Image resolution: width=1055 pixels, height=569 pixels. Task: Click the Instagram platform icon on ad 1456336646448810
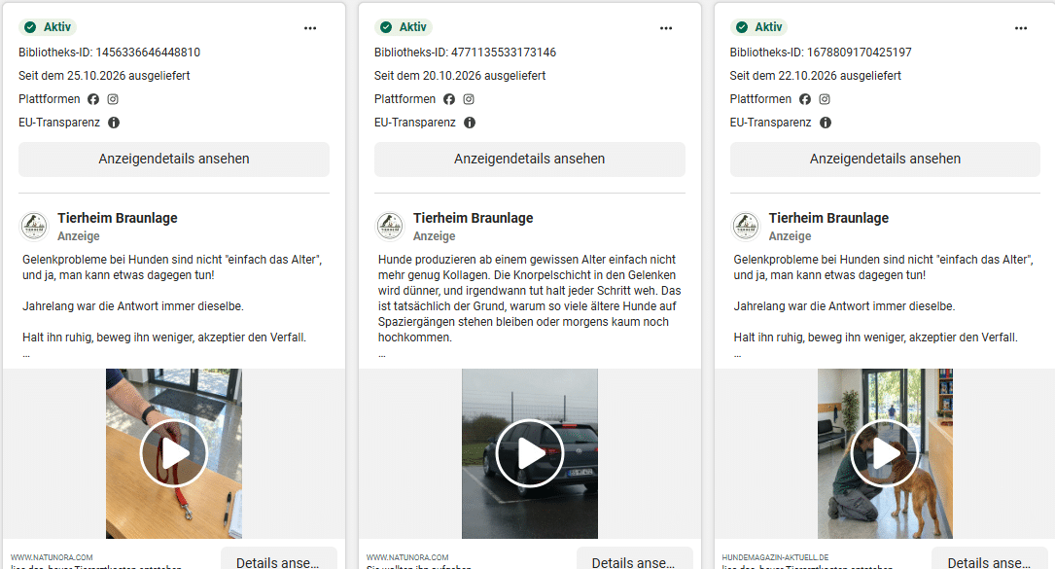113,99
